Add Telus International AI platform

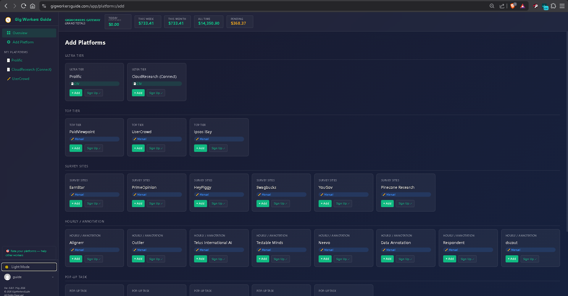pyautogui.click(x=200, y=259)
